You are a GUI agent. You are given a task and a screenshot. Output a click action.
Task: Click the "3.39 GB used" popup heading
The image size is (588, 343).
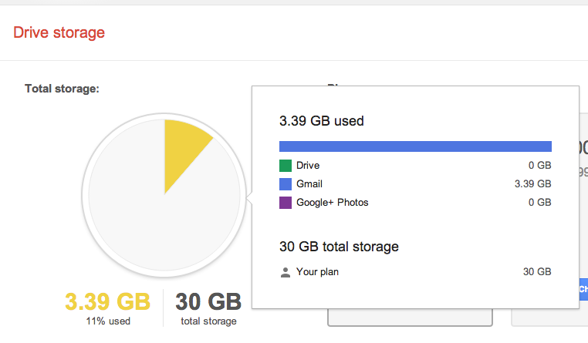coord(322,121)
